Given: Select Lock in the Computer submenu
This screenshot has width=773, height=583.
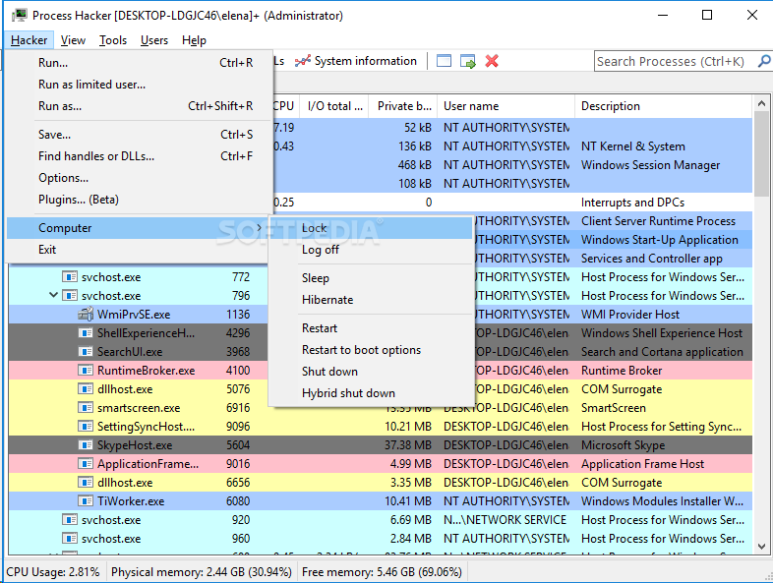Looking at the screenshot, I should 371,228.
